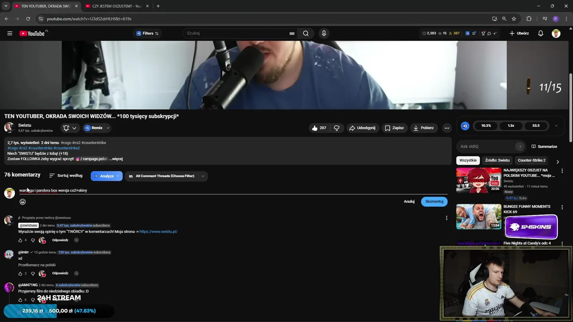Expand the vidIQ stats panel chevron
573x322 pixels.
[x=556, y=126]
